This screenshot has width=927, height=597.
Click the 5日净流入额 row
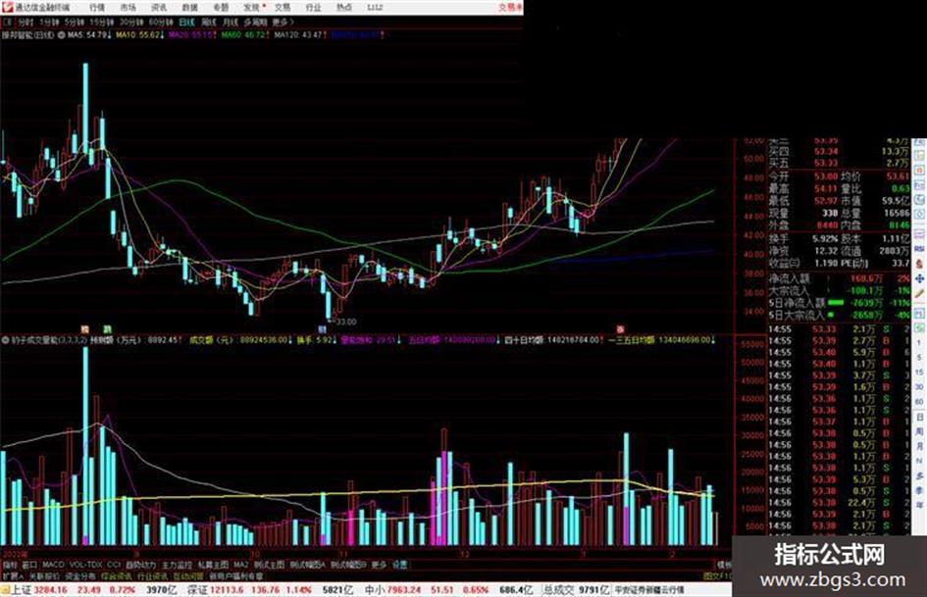pyautogui.click(x=839, y=303)
